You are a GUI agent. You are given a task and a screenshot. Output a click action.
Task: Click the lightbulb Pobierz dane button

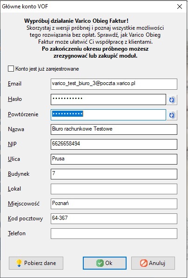[x=36, y=263]
